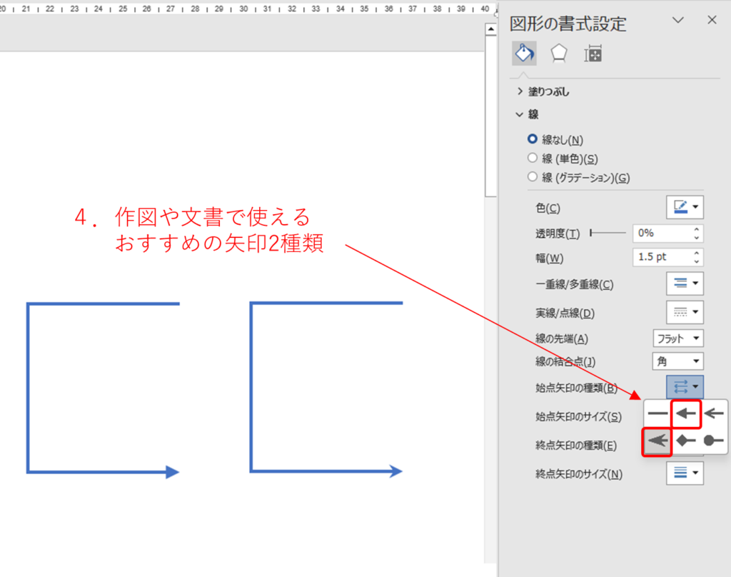Viewport: 731px width, 577px height.
Task: Expand the 塗りつぶし section
Action: pos(520,91)
